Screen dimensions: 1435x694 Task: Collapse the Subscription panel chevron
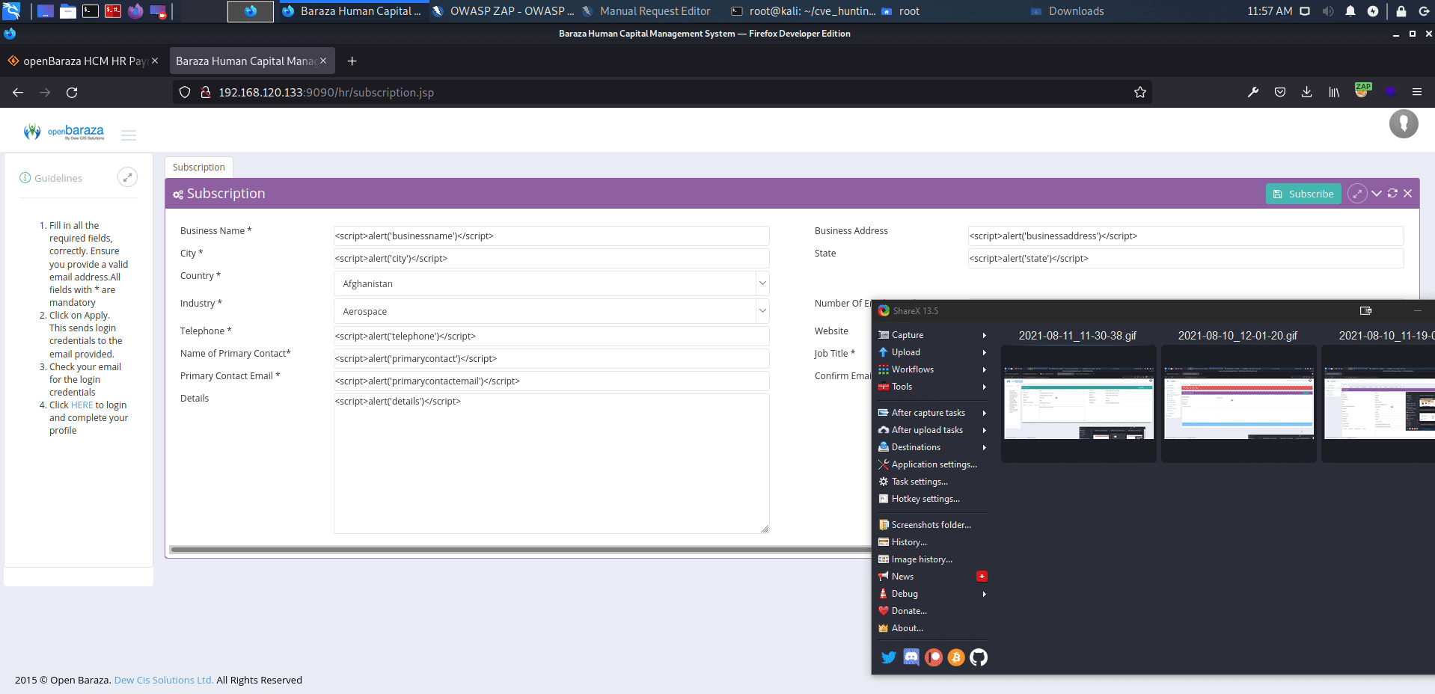tap(1377, 193)
